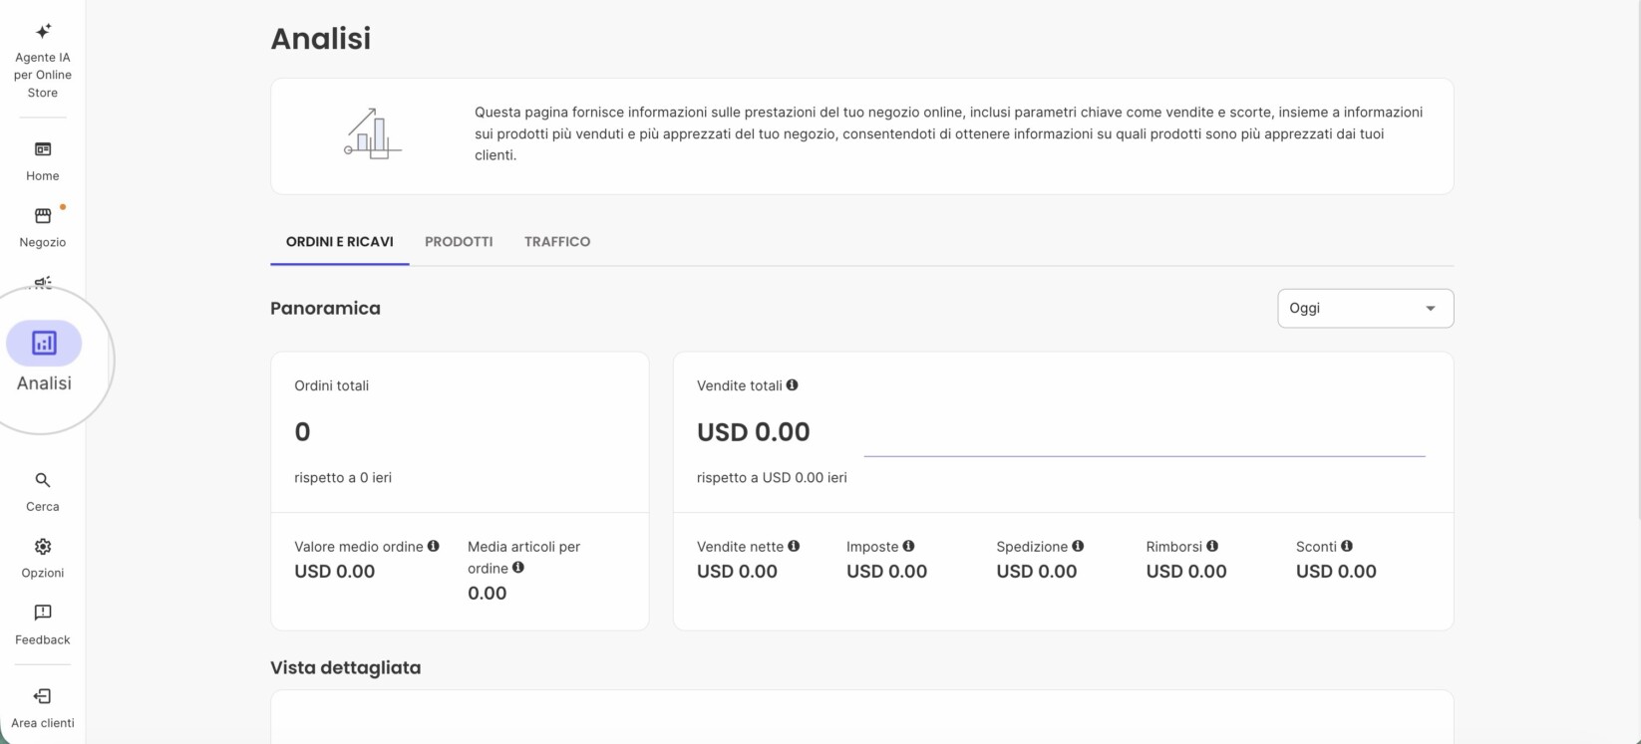
Task: Go to Area clienti
Action: click(x=43, y=708)
